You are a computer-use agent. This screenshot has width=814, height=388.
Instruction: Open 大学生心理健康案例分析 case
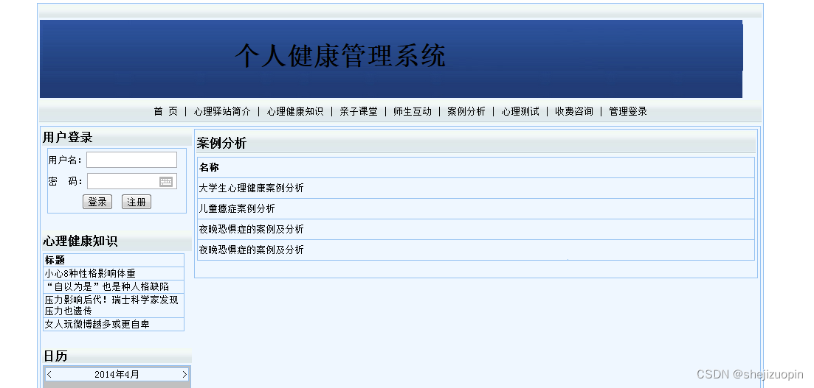(x=251, y=188)
